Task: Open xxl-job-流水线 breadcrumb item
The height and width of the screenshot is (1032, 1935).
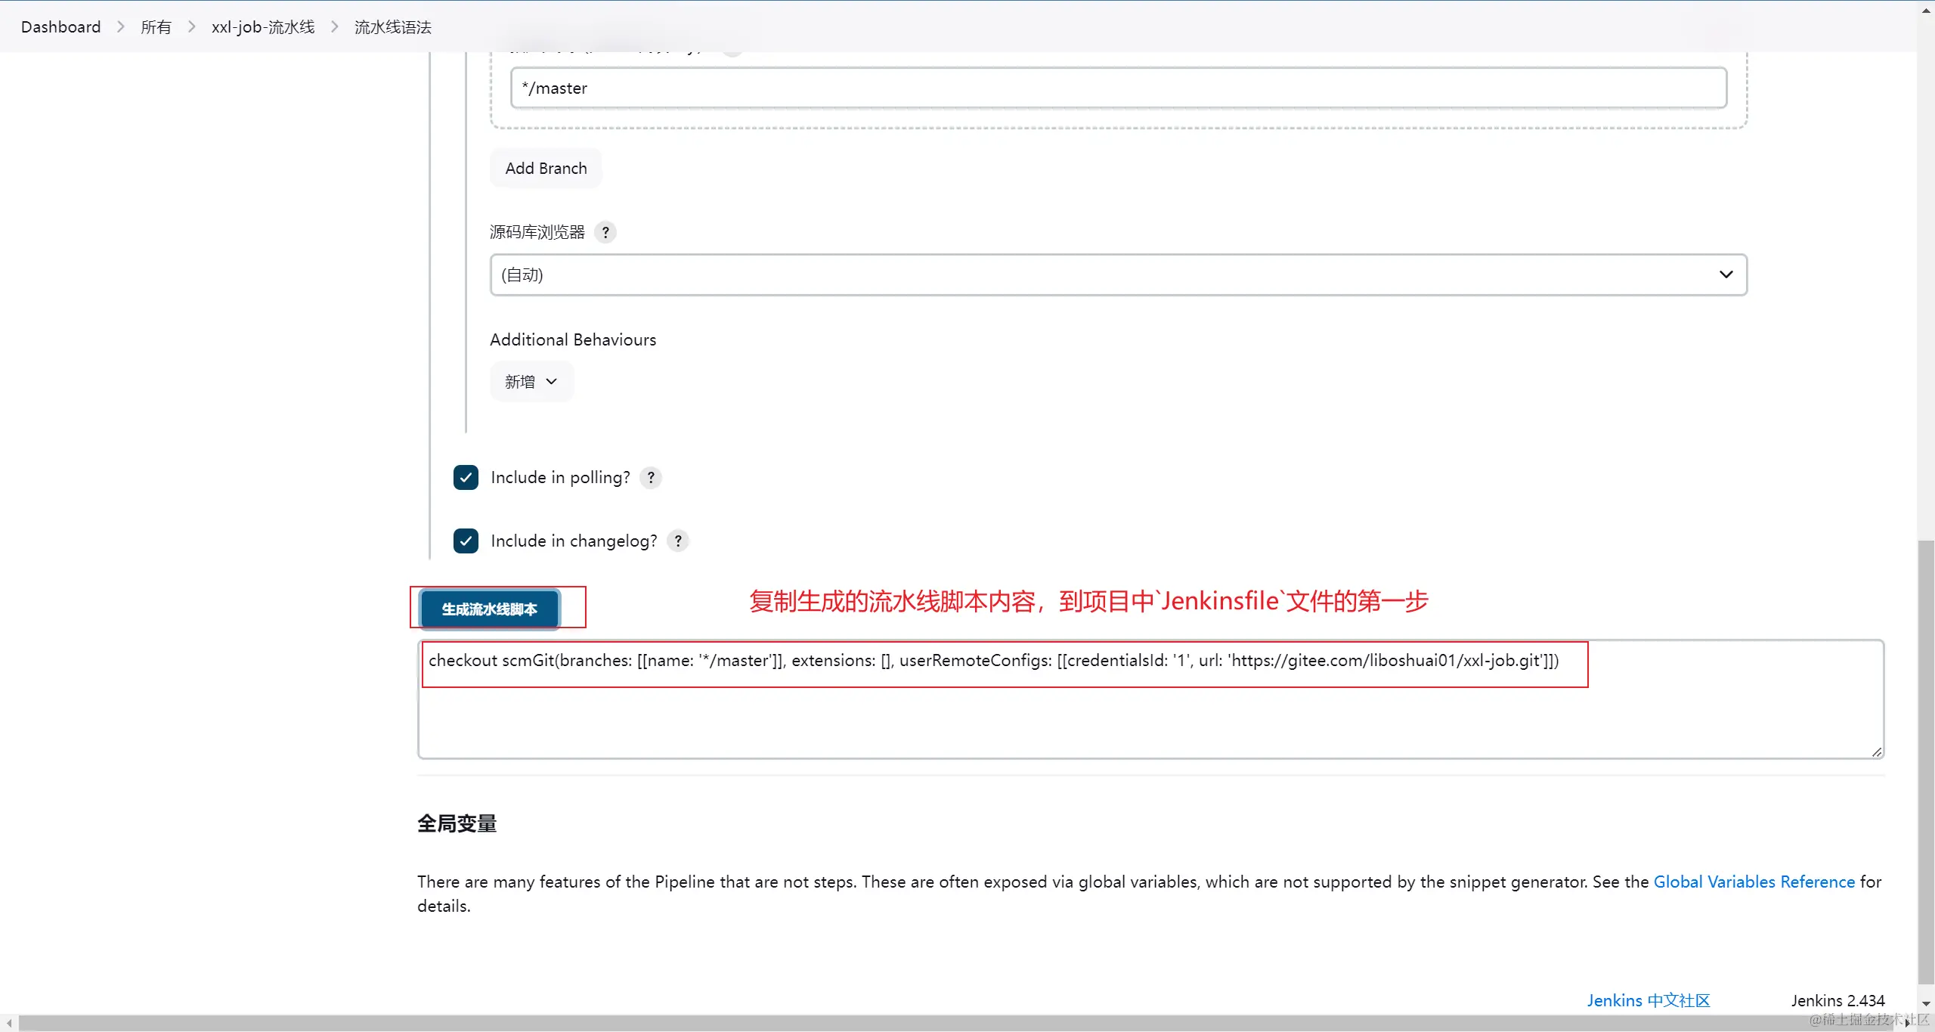Action: coord(263,27)
